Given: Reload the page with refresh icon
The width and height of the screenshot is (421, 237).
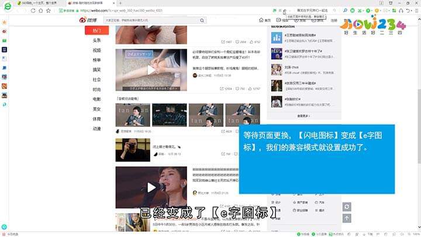Looking at the screenshot, I should (33, 11).
